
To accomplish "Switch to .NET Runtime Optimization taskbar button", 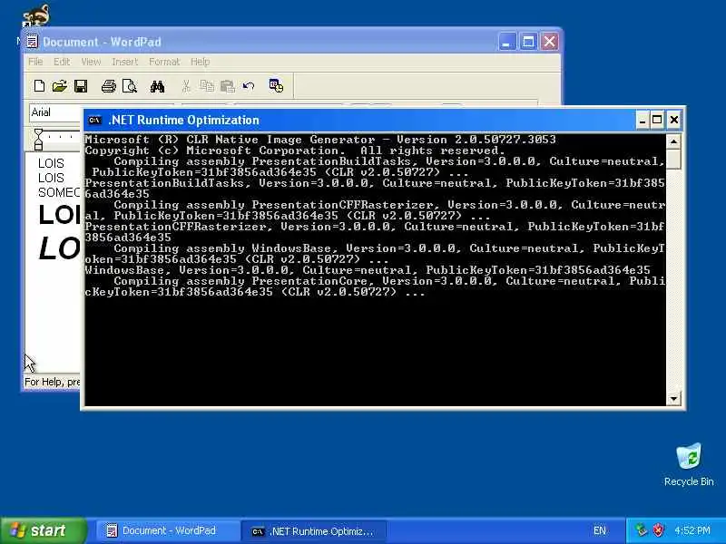I will (x=314, y=531).
